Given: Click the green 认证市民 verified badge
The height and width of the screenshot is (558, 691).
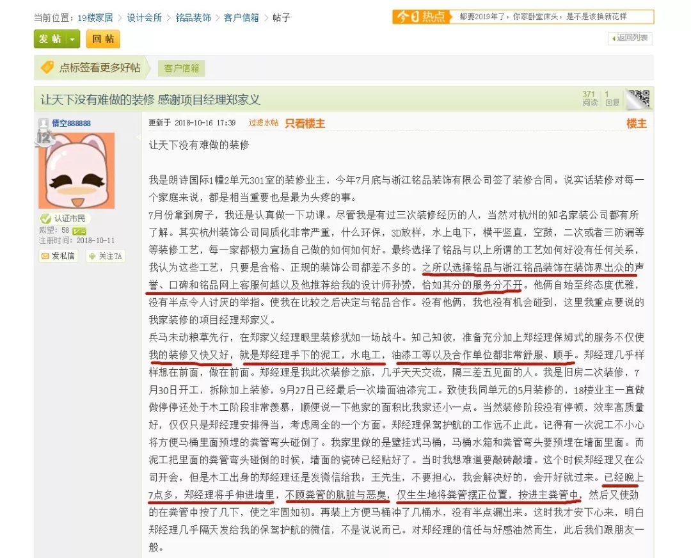Looking at the screenshot, I should click(65, 219).
